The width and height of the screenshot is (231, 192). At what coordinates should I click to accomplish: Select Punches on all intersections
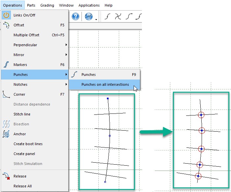[x=105, y=84]
